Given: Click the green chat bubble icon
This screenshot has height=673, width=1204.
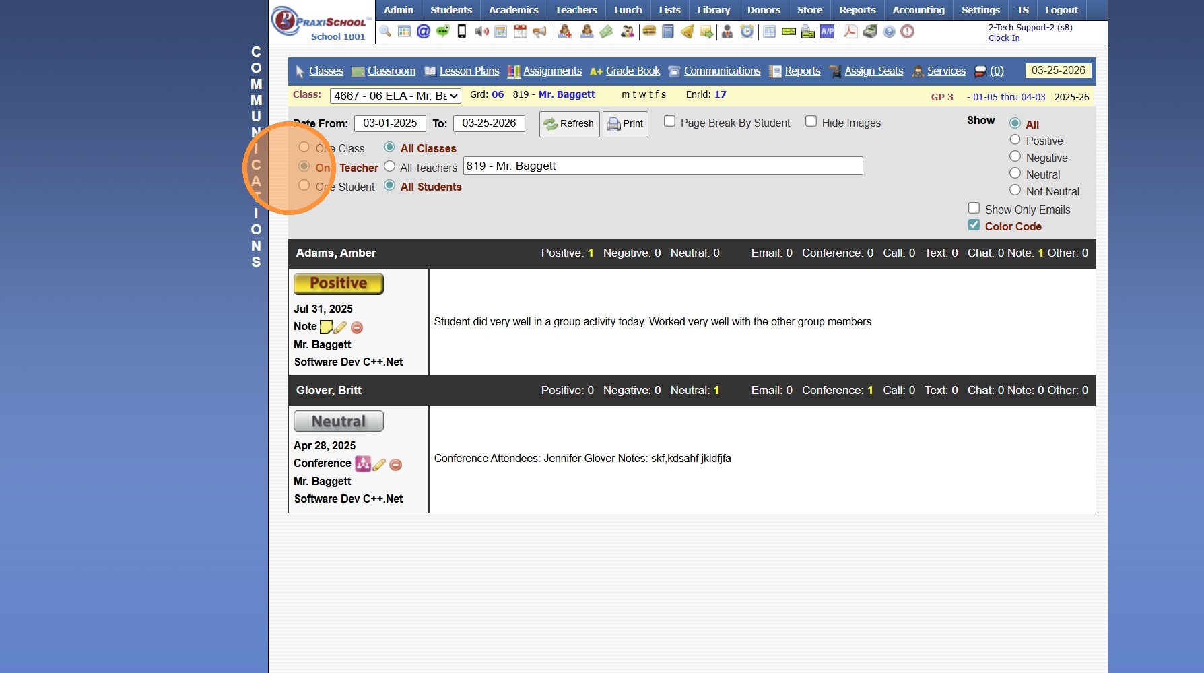Looking at the screenshot, I should 443,32.
